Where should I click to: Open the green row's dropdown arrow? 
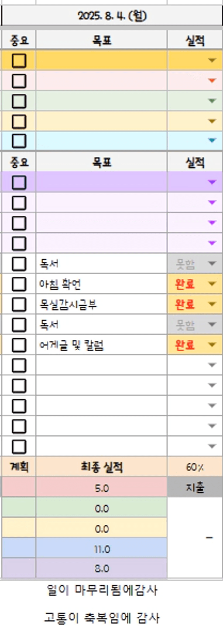(212, 101)
